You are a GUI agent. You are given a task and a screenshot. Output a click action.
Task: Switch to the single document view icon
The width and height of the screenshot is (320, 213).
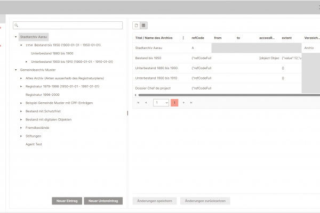136,25
